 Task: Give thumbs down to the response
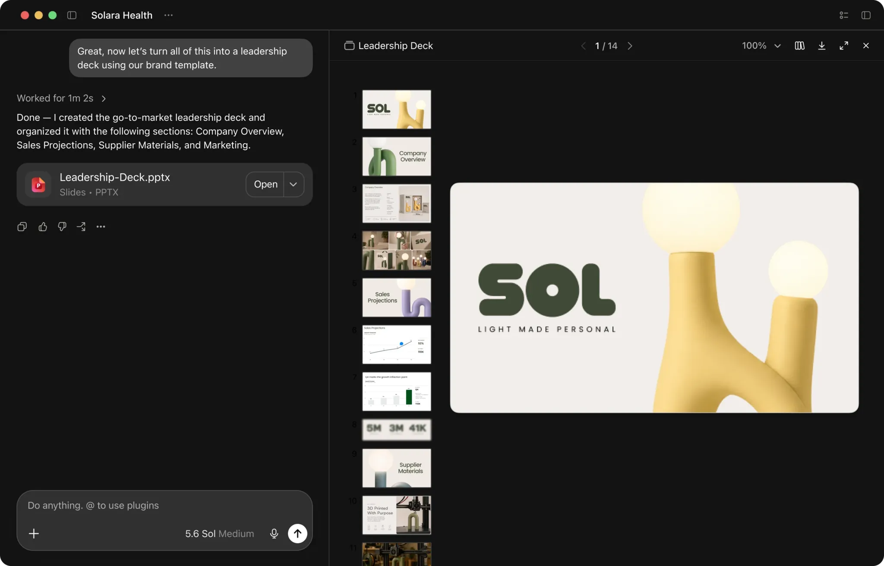point(62,226)
